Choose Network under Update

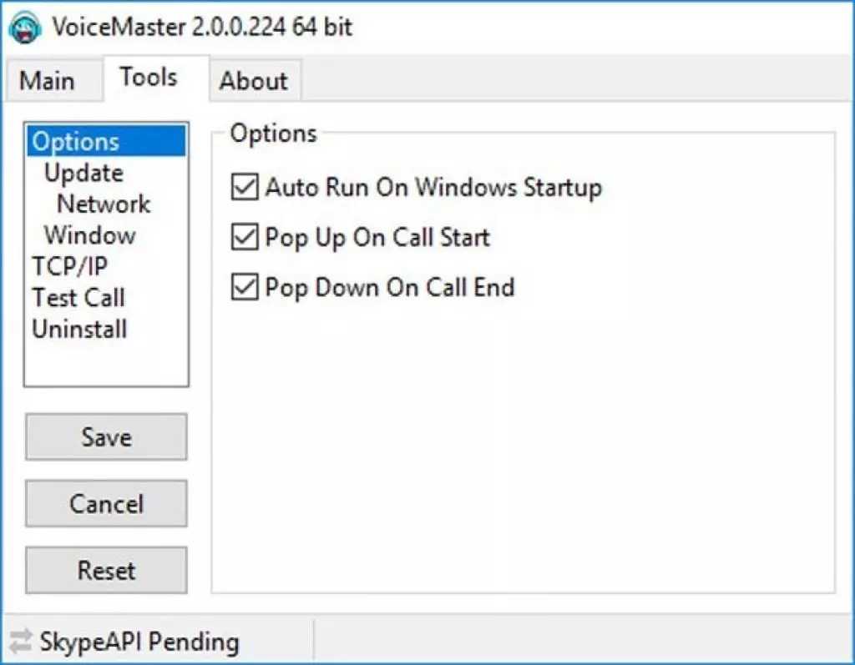point(104,204)
